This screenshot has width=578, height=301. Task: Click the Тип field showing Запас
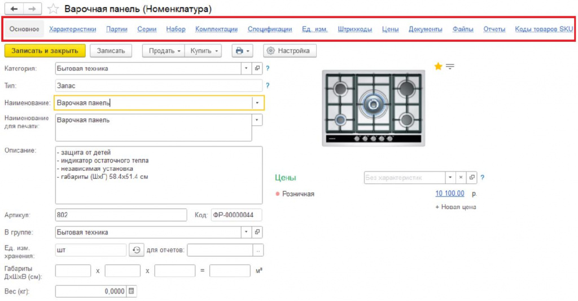point(159,85)
